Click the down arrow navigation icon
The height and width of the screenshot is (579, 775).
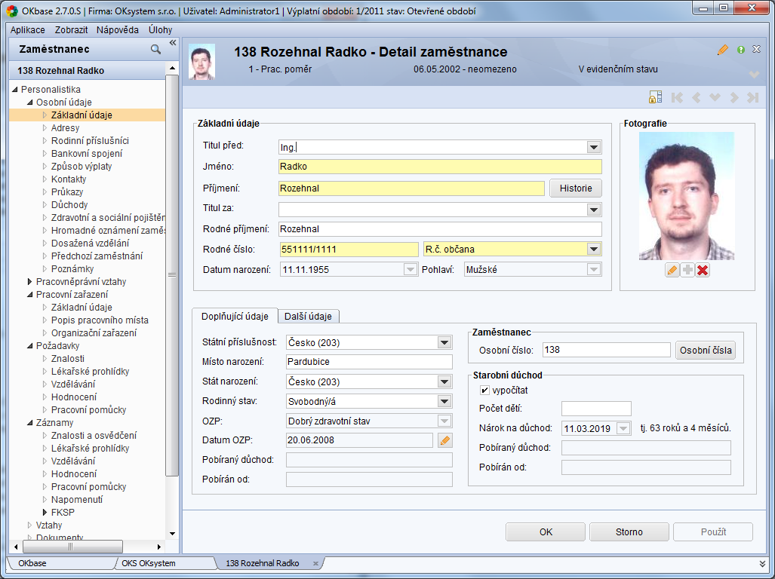(715, 97)
